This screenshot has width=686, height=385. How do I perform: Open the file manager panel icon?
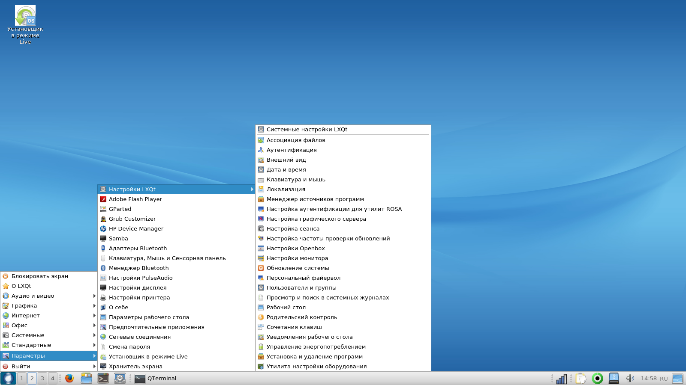coord(86,378)
